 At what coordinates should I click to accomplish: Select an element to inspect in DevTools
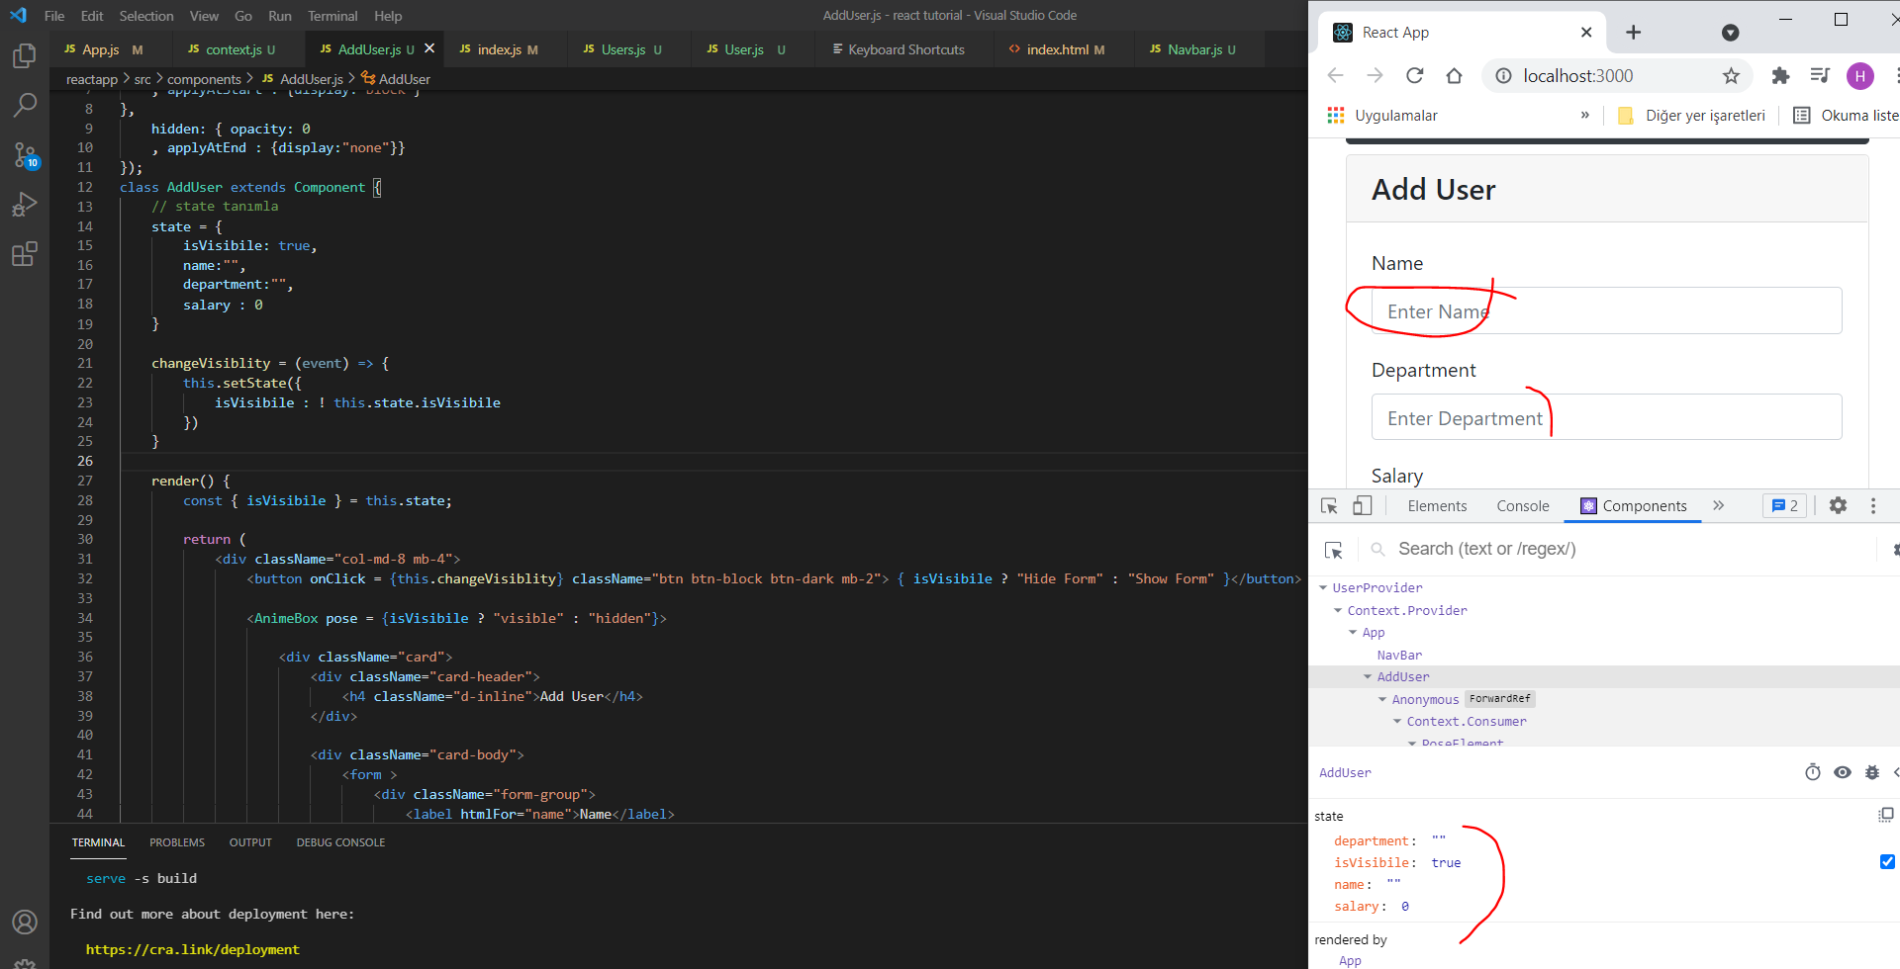(1329, 505)
